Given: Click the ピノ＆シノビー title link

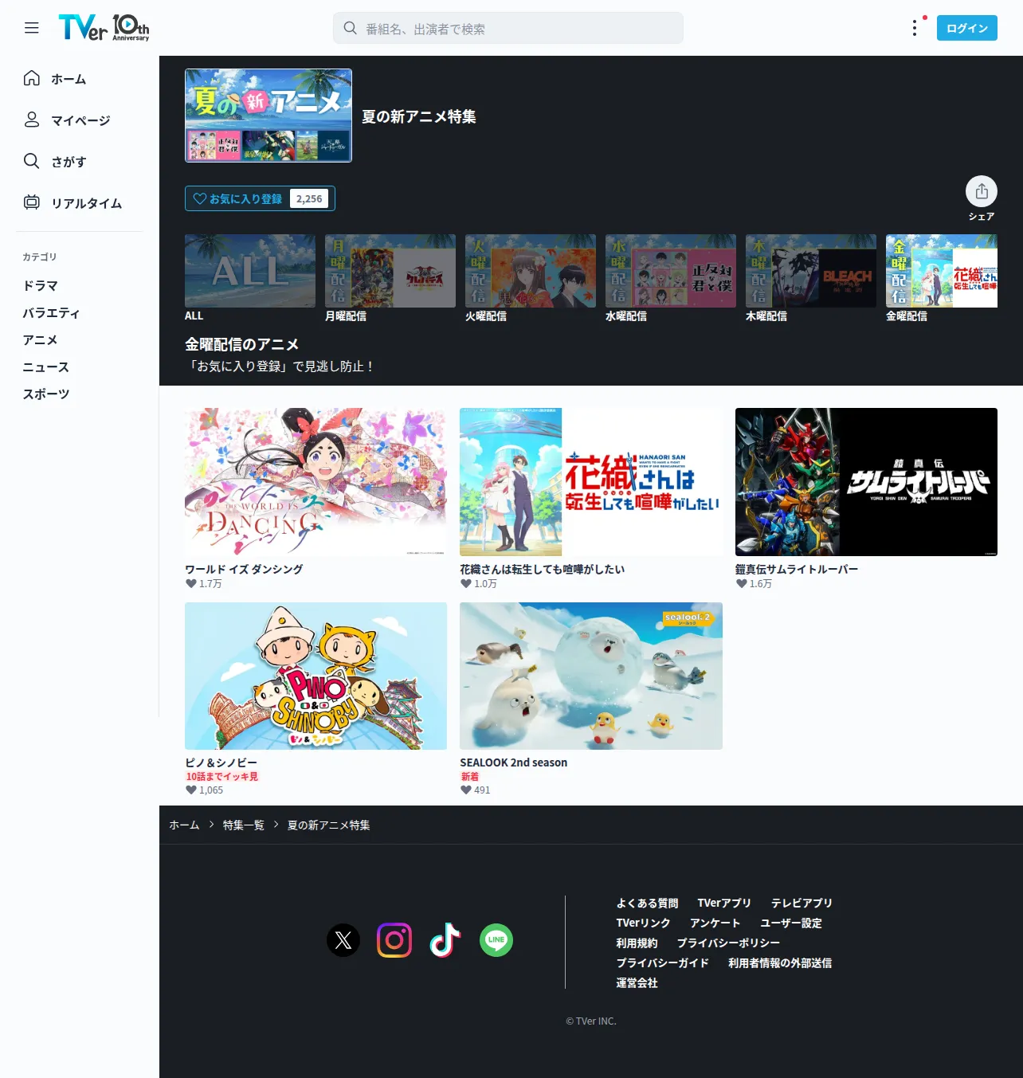Looking at the screenshot, I should pos(221,762).
